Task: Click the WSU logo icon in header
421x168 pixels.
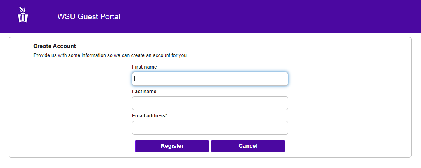Action: coord(23,15)
